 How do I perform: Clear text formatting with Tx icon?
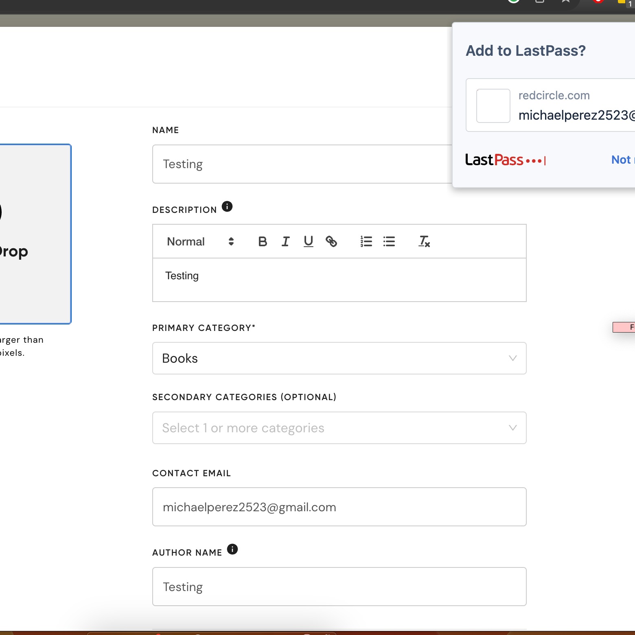point(425,241)
